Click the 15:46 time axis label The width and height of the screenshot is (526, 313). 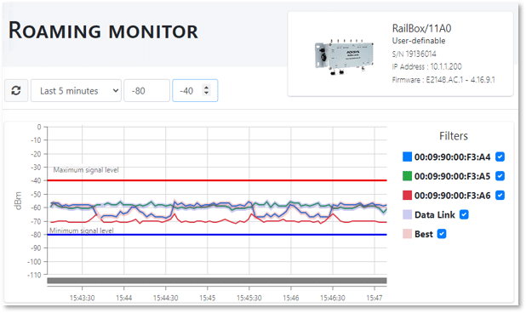tap(291, 298)
